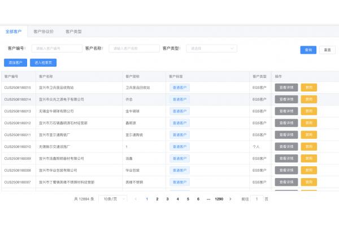Viewport: 339px width, 226px height.
Task: Click the 重置 reset button
Action: (x=327, y=50)
